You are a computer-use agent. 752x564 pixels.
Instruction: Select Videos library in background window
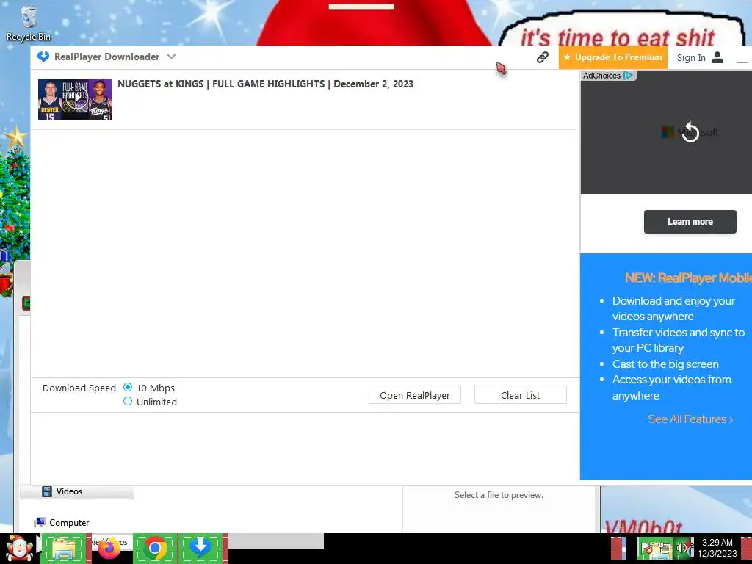76,491
